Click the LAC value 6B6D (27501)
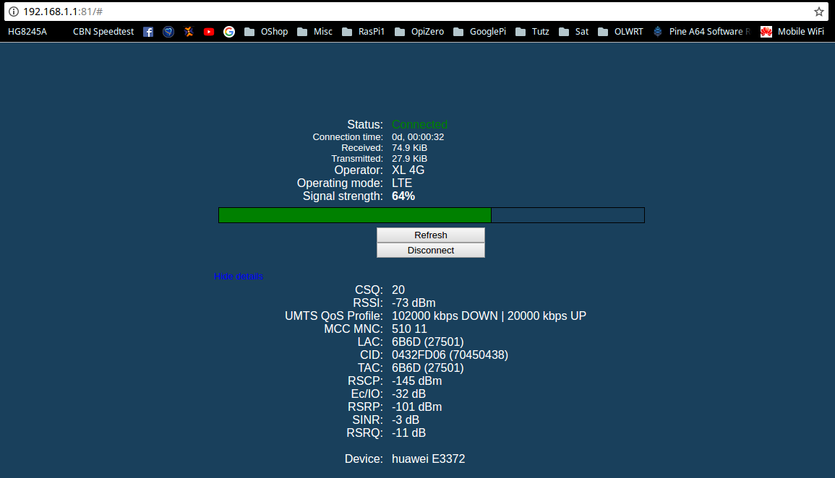This screenshot has height=478, width=835. tap(427, 342)
